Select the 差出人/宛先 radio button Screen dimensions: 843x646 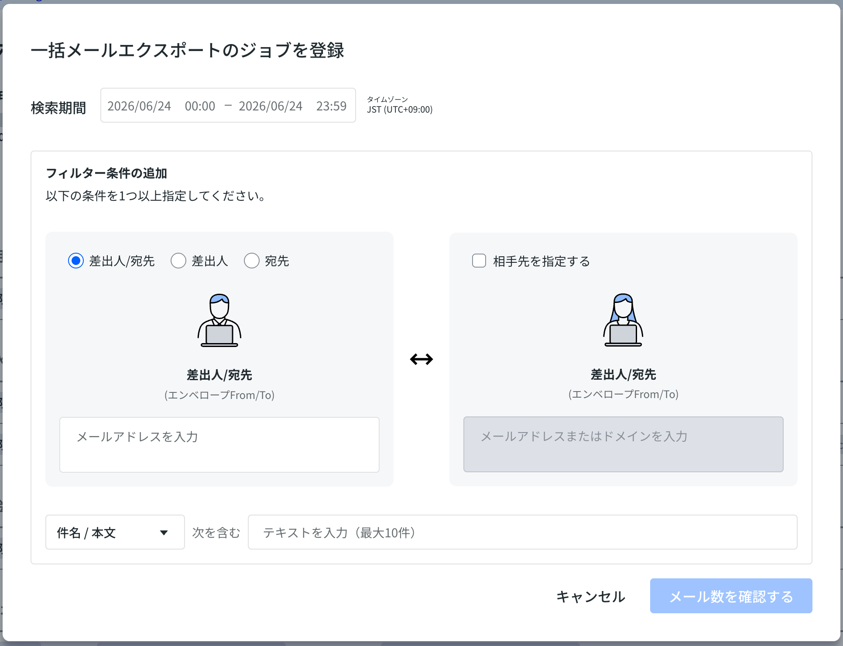(76, 261)
